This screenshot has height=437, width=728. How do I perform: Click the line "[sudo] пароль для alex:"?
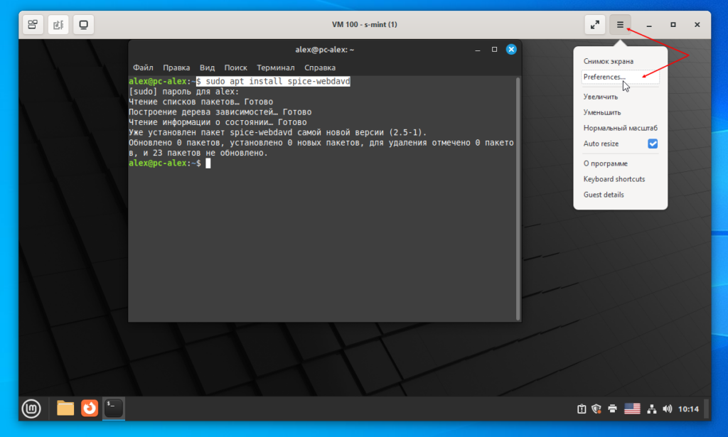pos(184,92)
